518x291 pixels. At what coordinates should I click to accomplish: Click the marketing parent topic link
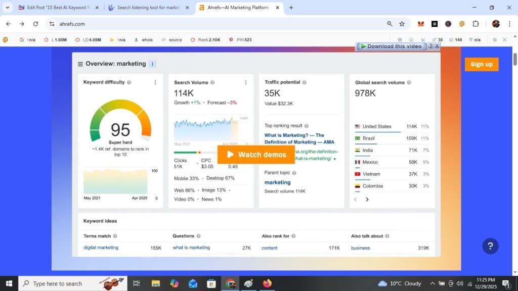pyautogui.click(x=277, y=182)
